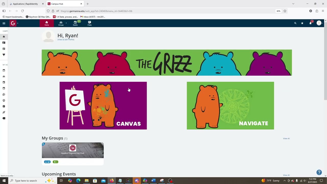Image resolution: width=327 pixels, height=184 pixels.
Task: Open Microsoft Edge from the taskbar
Action: tap(78, 181)
